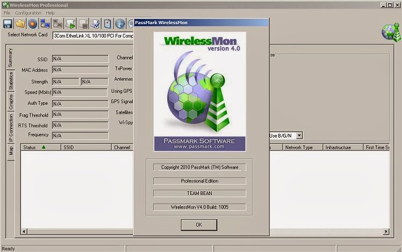Image resolution: width=402 pixels, height=252 pixels.
Task: Switch to the IP Connection vertical tab
Action: [11, 128]
